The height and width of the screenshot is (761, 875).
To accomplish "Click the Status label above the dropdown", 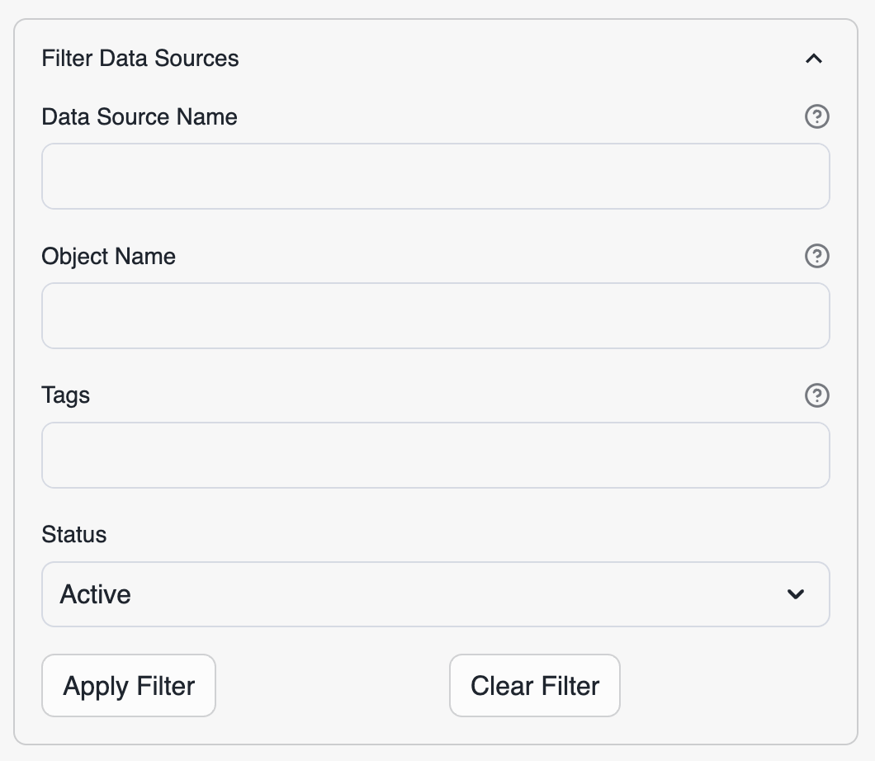I will tap(74, 535).
